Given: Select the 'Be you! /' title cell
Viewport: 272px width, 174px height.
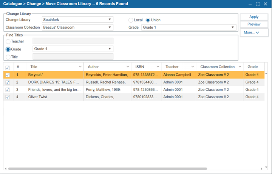Looking at the screenshot, I should tap(55, 75).
